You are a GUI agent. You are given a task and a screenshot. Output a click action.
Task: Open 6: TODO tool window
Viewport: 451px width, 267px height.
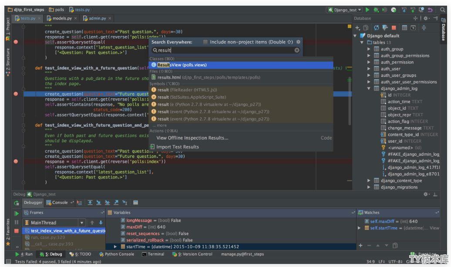click(80, 254)
